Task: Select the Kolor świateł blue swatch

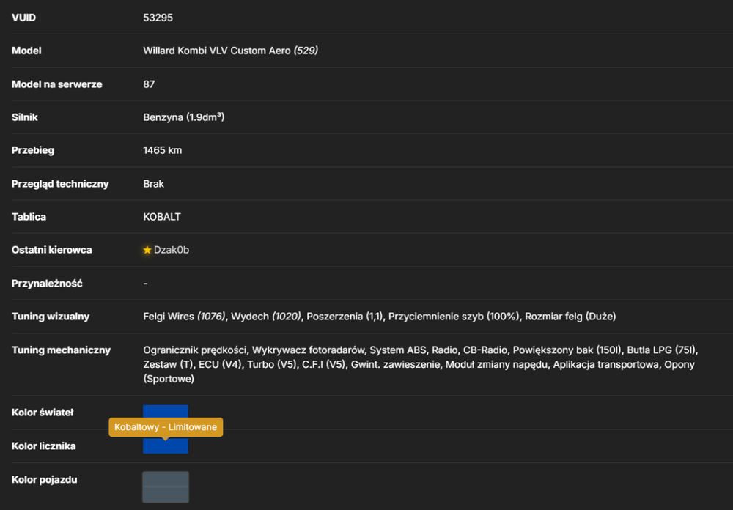Action: click(166, 411)
